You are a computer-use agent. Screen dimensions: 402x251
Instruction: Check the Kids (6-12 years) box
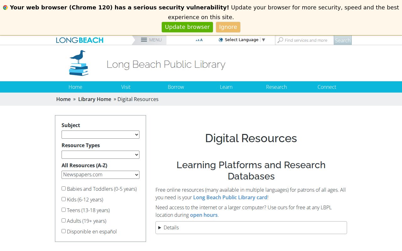(63, 199)
